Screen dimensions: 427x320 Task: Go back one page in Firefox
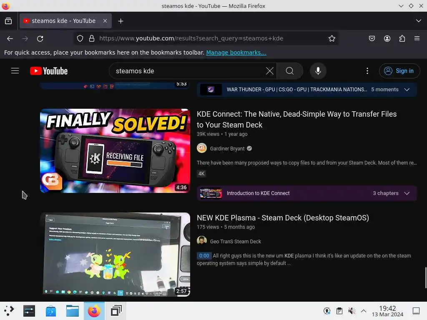pos(10,39)
